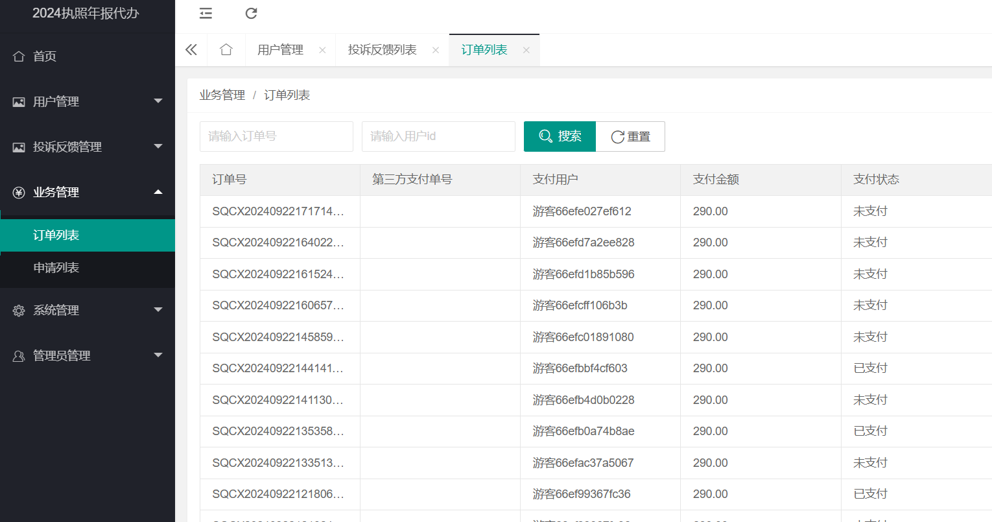Close the 投诉反馈列表 tab
992x522 pixels.
tap(436, 51)
